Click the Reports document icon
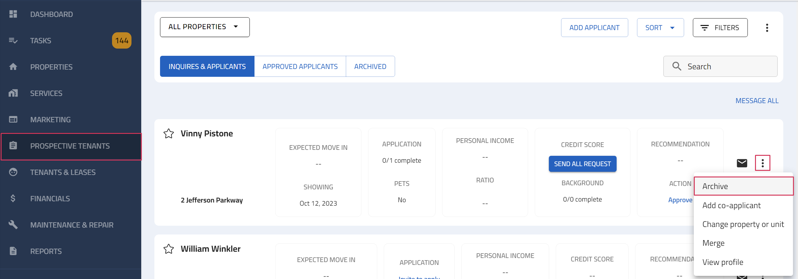The width and height of the screenshot is (798, 279). coord(13,251)
